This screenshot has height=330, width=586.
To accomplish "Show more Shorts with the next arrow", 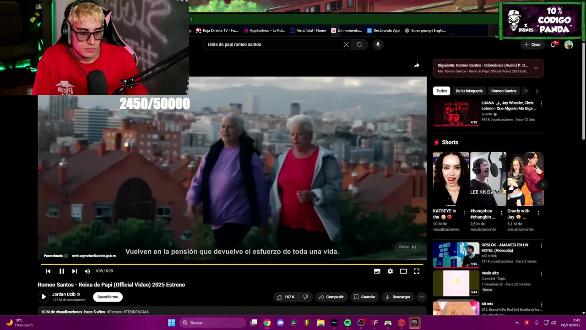I will [x=542, y=184].
